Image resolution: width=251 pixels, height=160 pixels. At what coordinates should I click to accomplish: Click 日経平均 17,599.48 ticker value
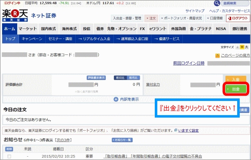[x=48, y=3]
